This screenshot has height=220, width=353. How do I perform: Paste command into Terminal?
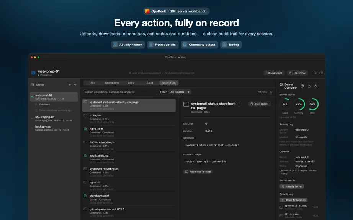[x=198, y=171]
